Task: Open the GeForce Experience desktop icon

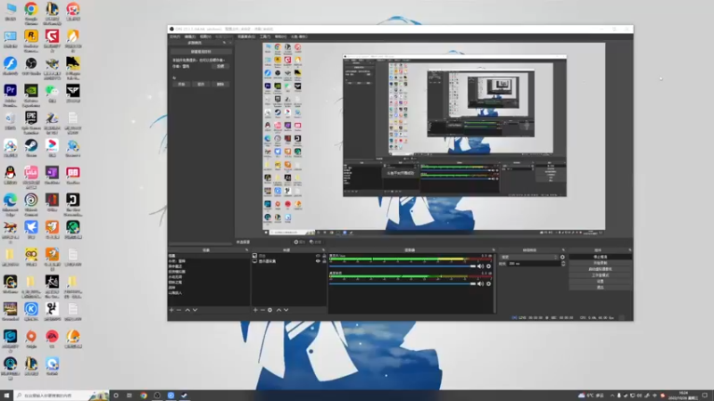Action: (31, 95)
